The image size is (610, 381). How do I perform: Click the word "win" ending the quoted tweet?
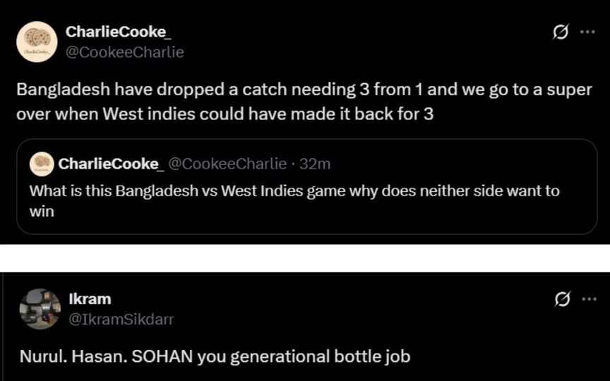pos(42,210)
